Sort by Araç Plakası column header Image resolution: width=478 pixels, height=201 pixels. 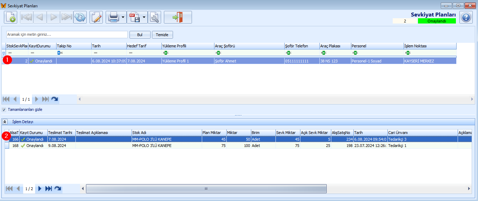(x=335, y=46)
